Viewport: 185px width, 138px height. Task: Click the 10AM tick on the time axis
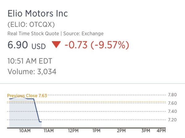24,131
